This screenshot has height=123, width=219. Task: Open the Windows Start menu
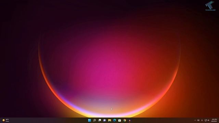point(89,120)
